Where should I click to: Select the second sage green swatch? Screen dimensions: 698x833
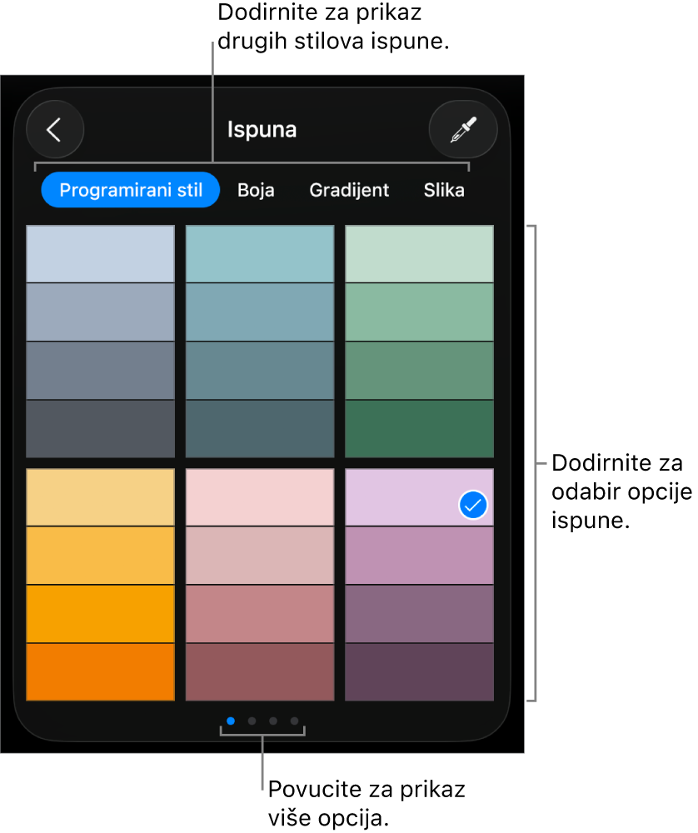coord(419,312)
